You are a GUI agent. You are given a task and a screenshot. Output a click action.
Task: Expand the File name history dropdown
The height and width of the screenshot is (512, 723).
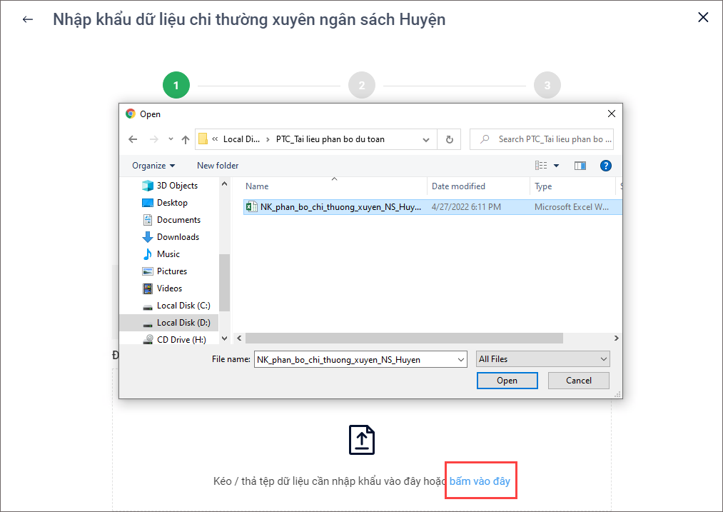click(x=460, y=360)
